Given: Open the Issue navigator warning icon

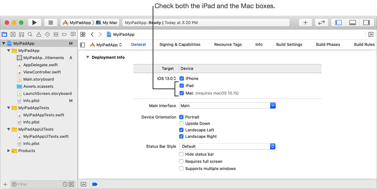Looking at the screenshot, I should tap(39, 34).
